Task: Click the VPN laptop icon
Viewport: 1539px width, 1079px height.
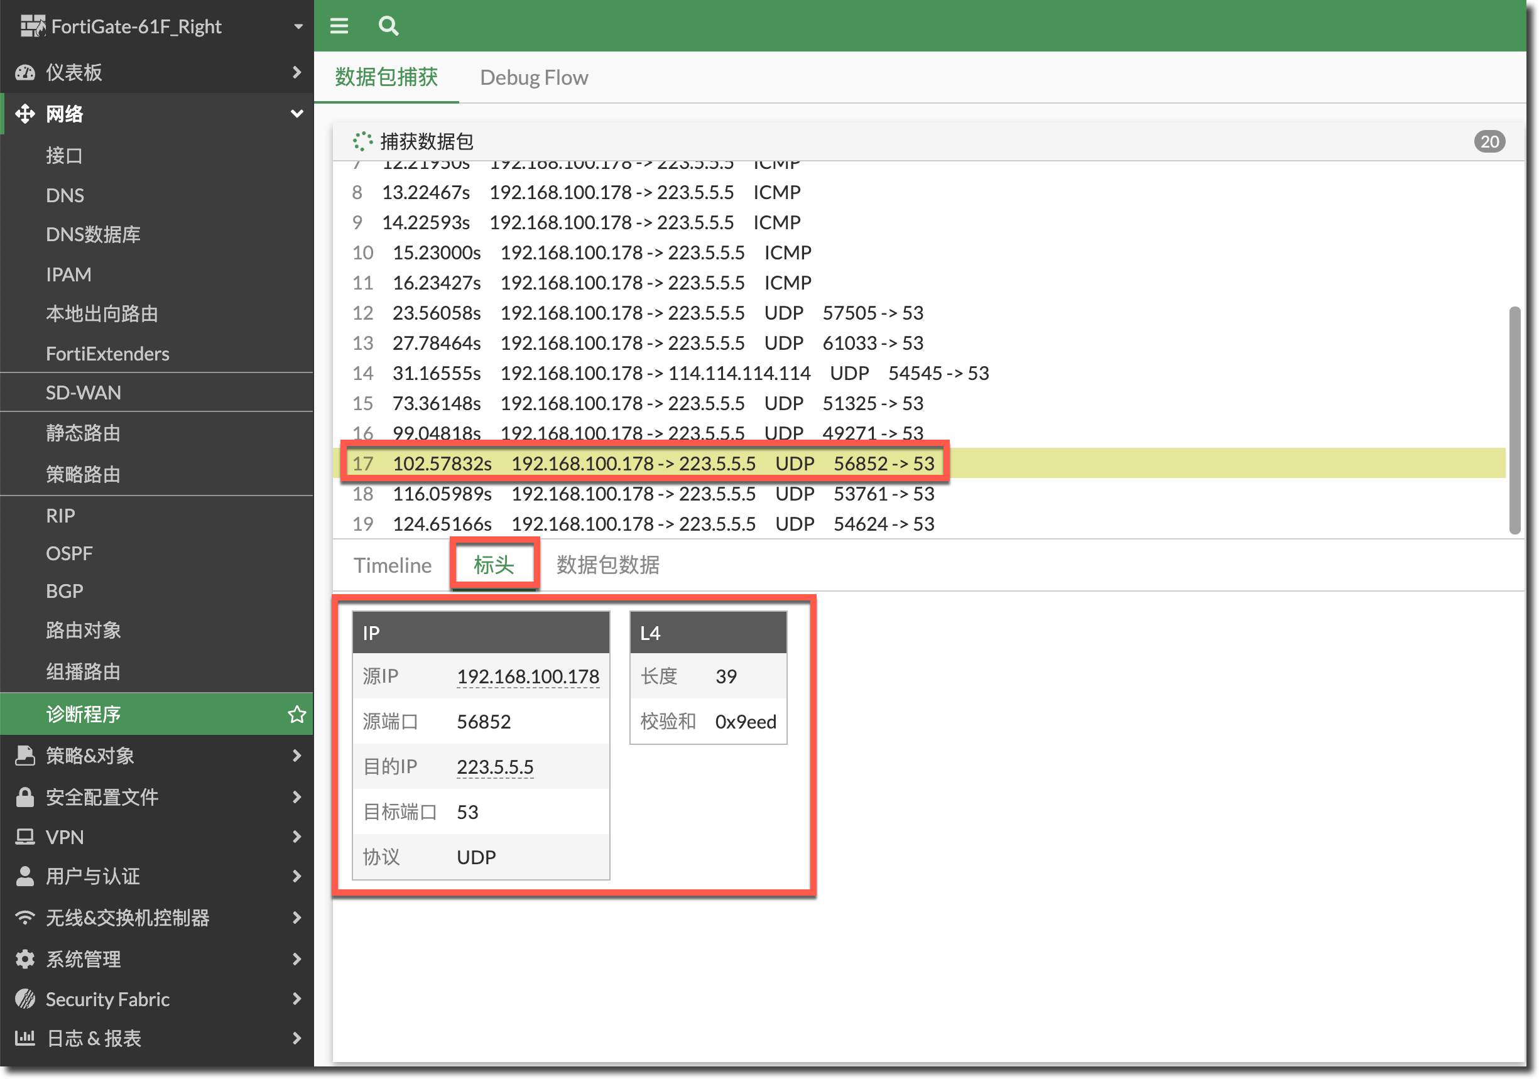Action: coord(24,837)
